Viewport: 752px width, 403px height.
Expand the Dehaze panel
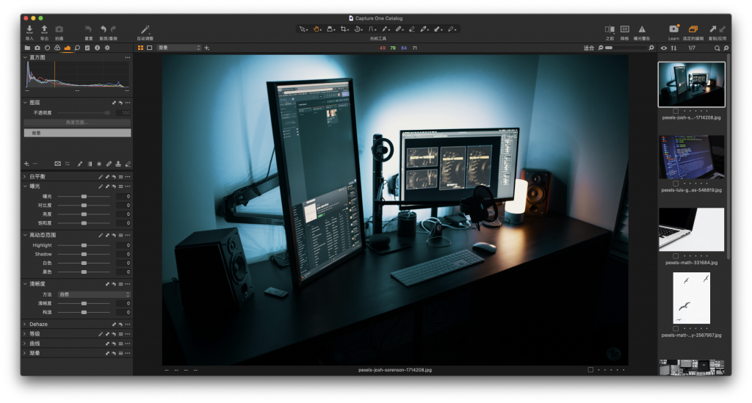click(x=25, y=324)
